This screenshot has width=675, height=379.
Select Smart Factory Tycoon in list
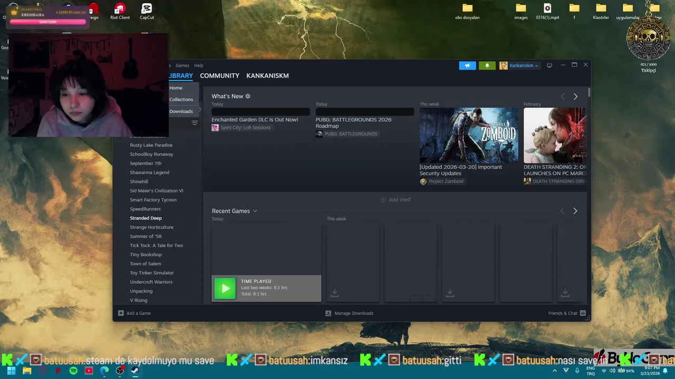pos(153,200)
